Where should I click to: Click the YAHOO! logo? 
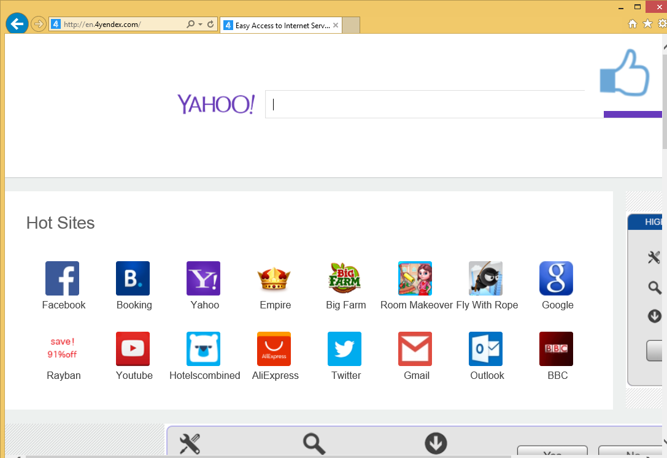(x=216, y=104)
